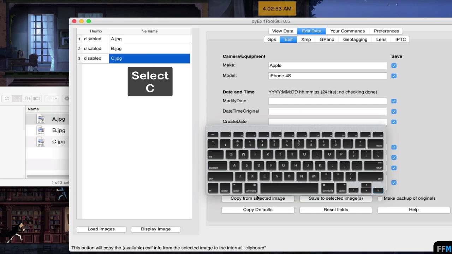The height and width of the screenshot is (254, 452).
Task: Click the JPEG icon of B.jpg in Finder
Action: pos(41,130)
